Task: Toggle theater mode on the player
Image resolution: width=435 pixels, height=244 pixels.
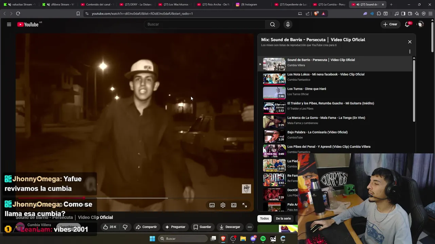Action: click(234, 205)
